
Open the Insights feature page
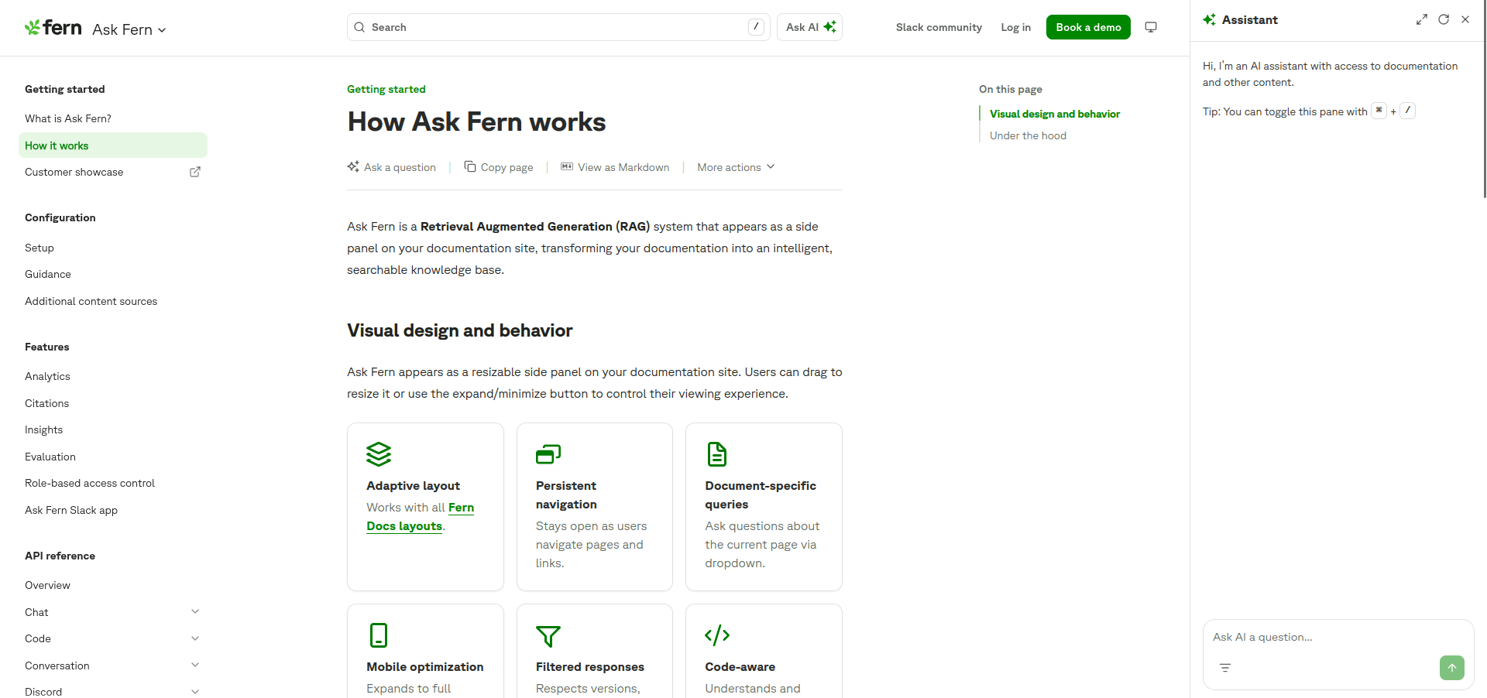pyautogui.click(x=43, y=429)
